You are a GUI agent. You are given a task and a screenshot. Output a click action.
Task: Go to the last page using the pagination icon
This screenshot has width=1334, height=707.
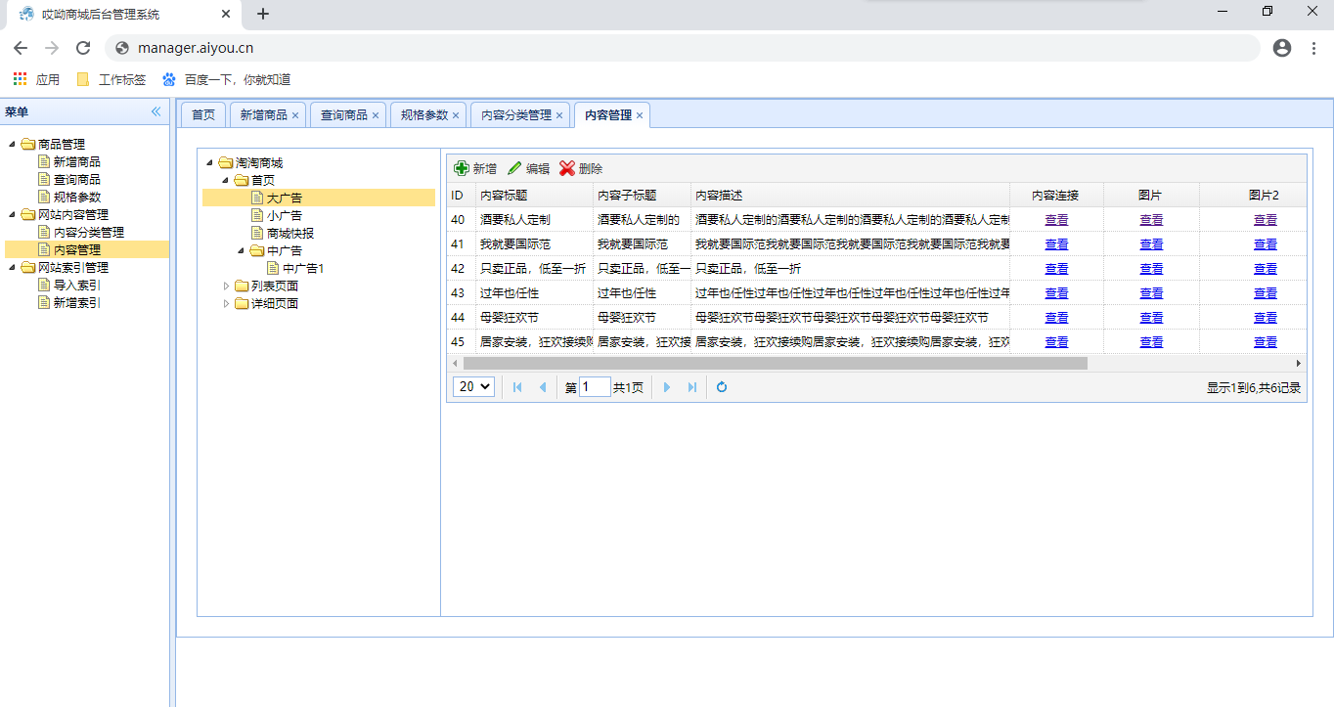click(x=692, y=387)
